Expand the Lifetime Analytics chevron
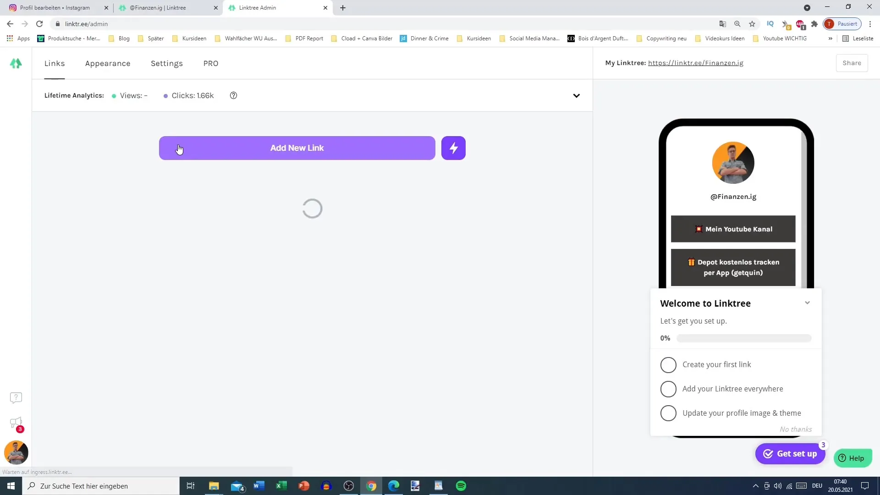Screen dimensions: 880x495 [576, 96]
